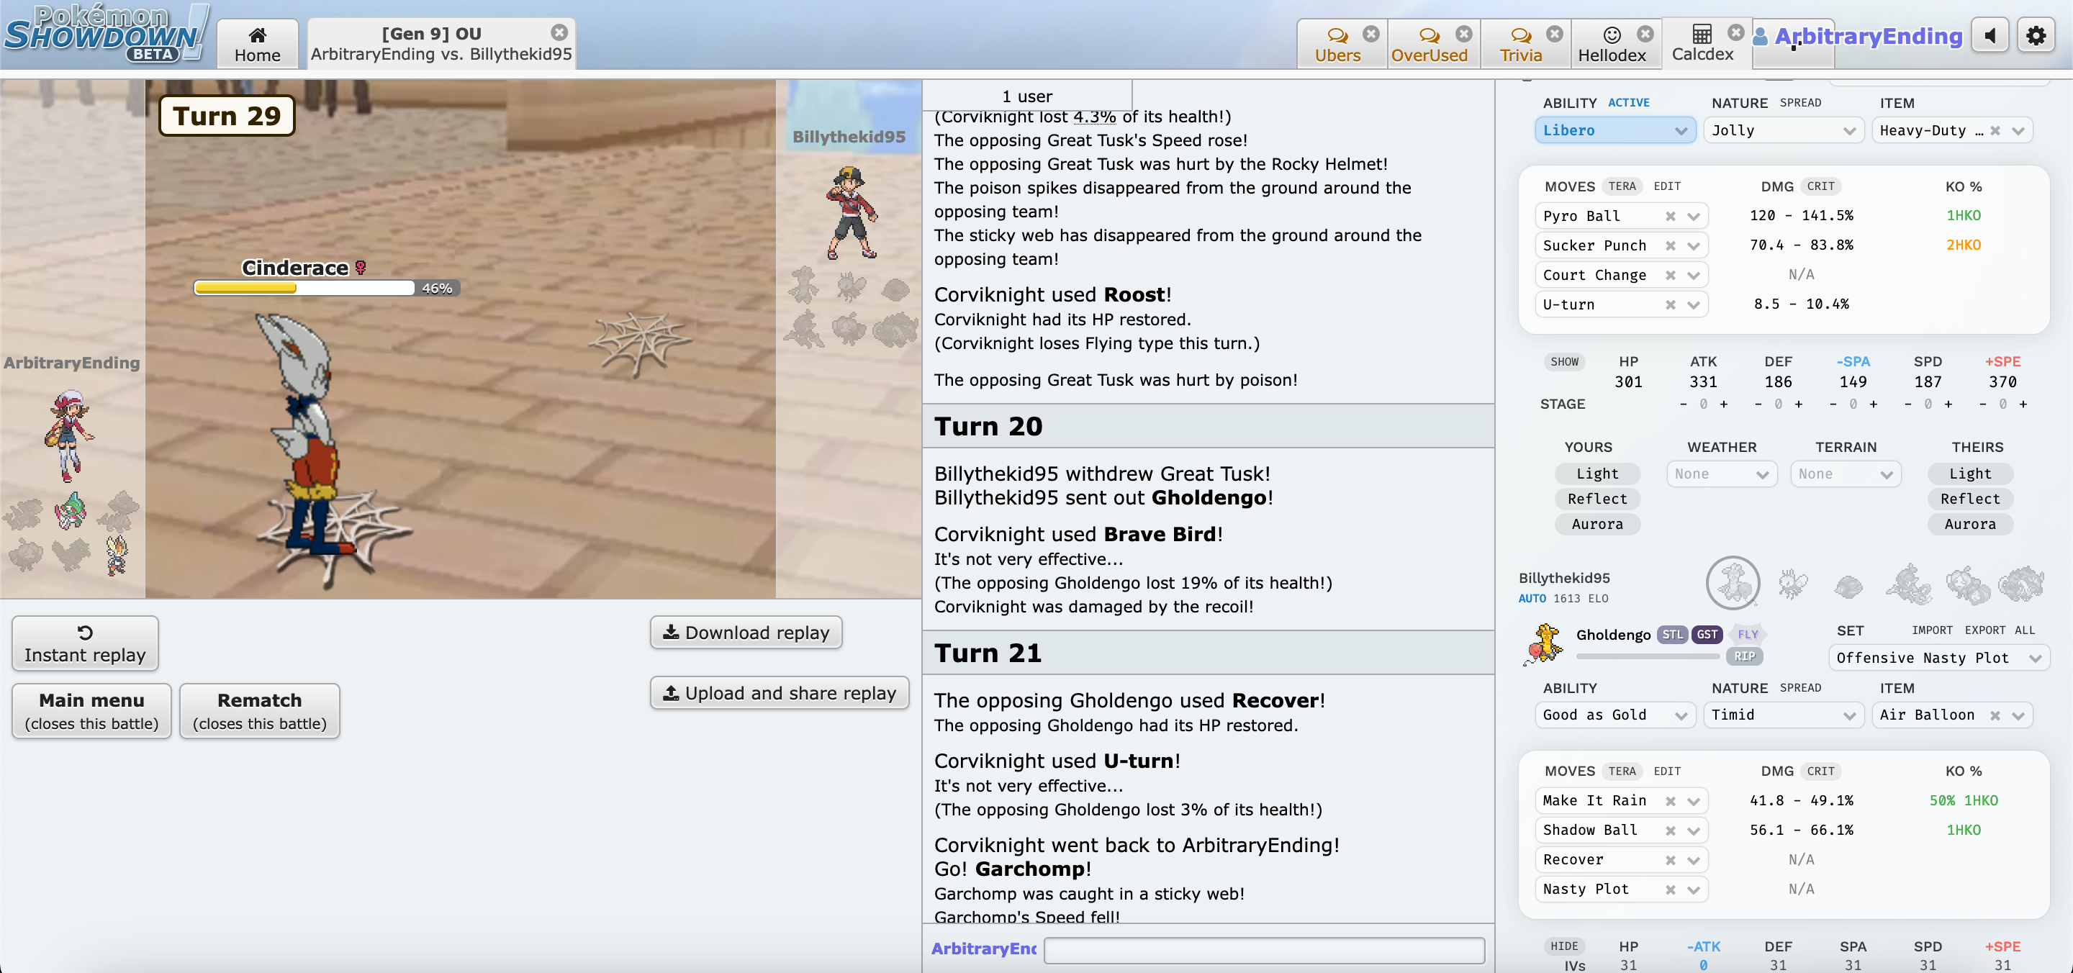Select the third opponent team Pokémon icon
2073x973 pixels.
[x=1848, y=586]
